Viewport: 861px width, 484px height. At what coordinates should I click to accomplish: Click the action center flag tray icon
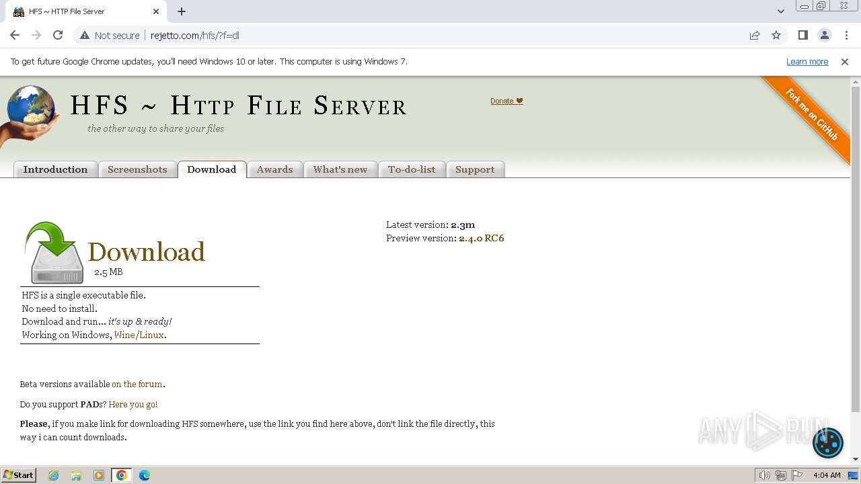(797, 475)
